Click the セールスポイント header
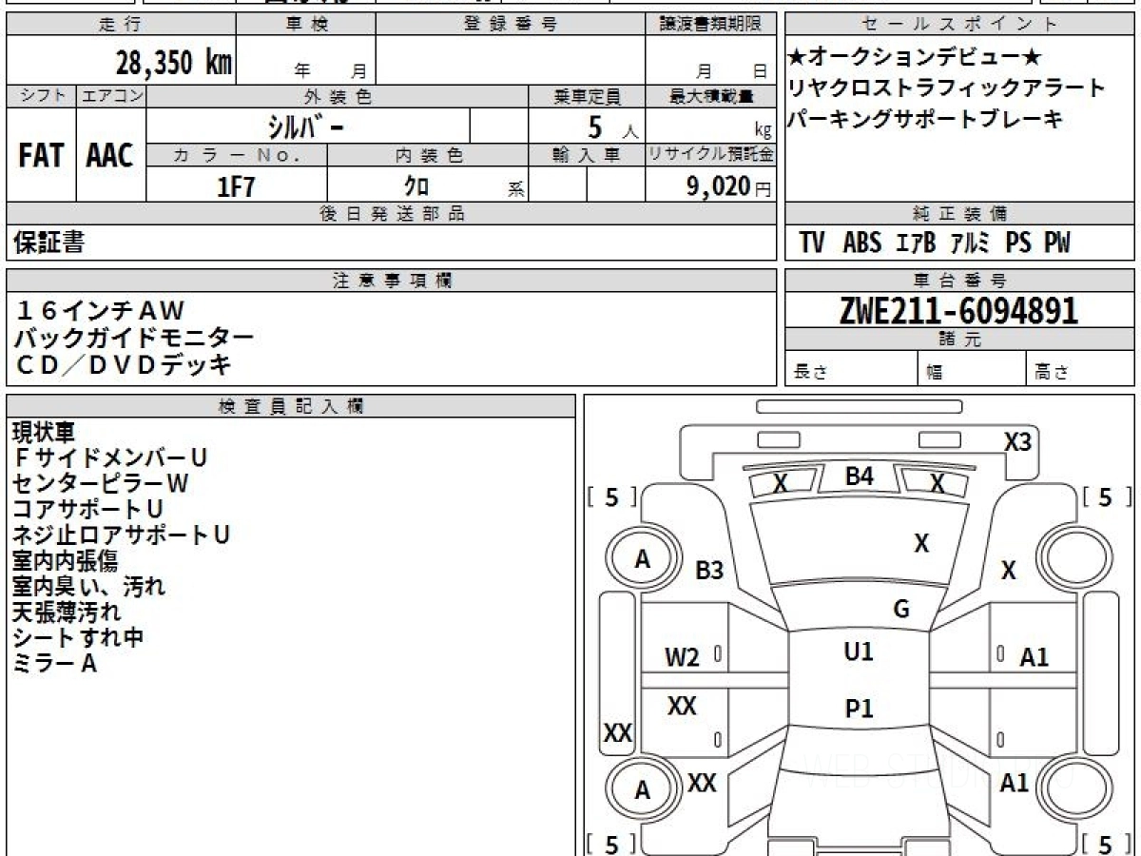The image size is (1141, 856). point(959,25)
